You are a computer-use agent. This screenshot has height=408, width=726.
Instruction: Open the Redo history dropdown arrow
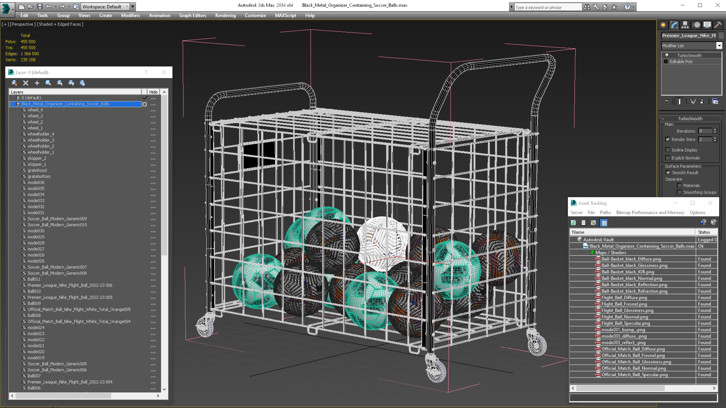pyautogui.click(x=69, y=7)
